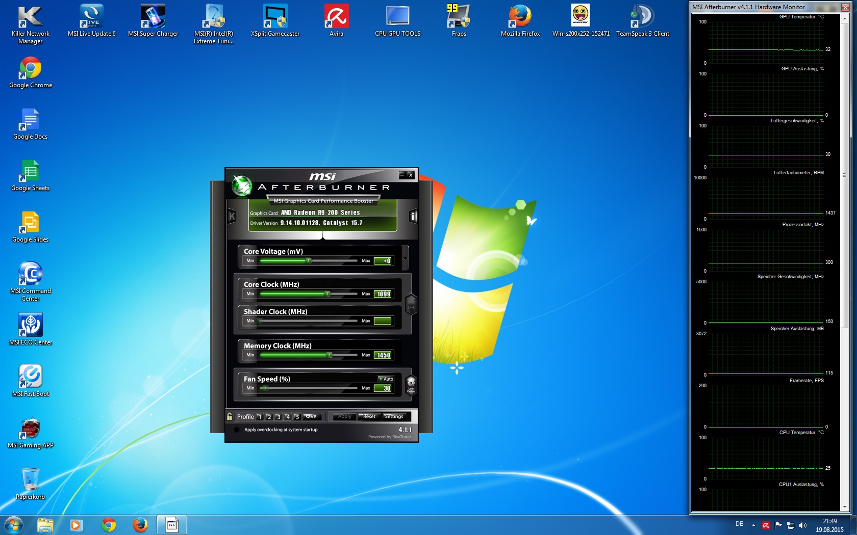This screenshot has height=535, width=857.
Task: Launch XSplit Gamecaster from desktop
Action: coord(275,20)
